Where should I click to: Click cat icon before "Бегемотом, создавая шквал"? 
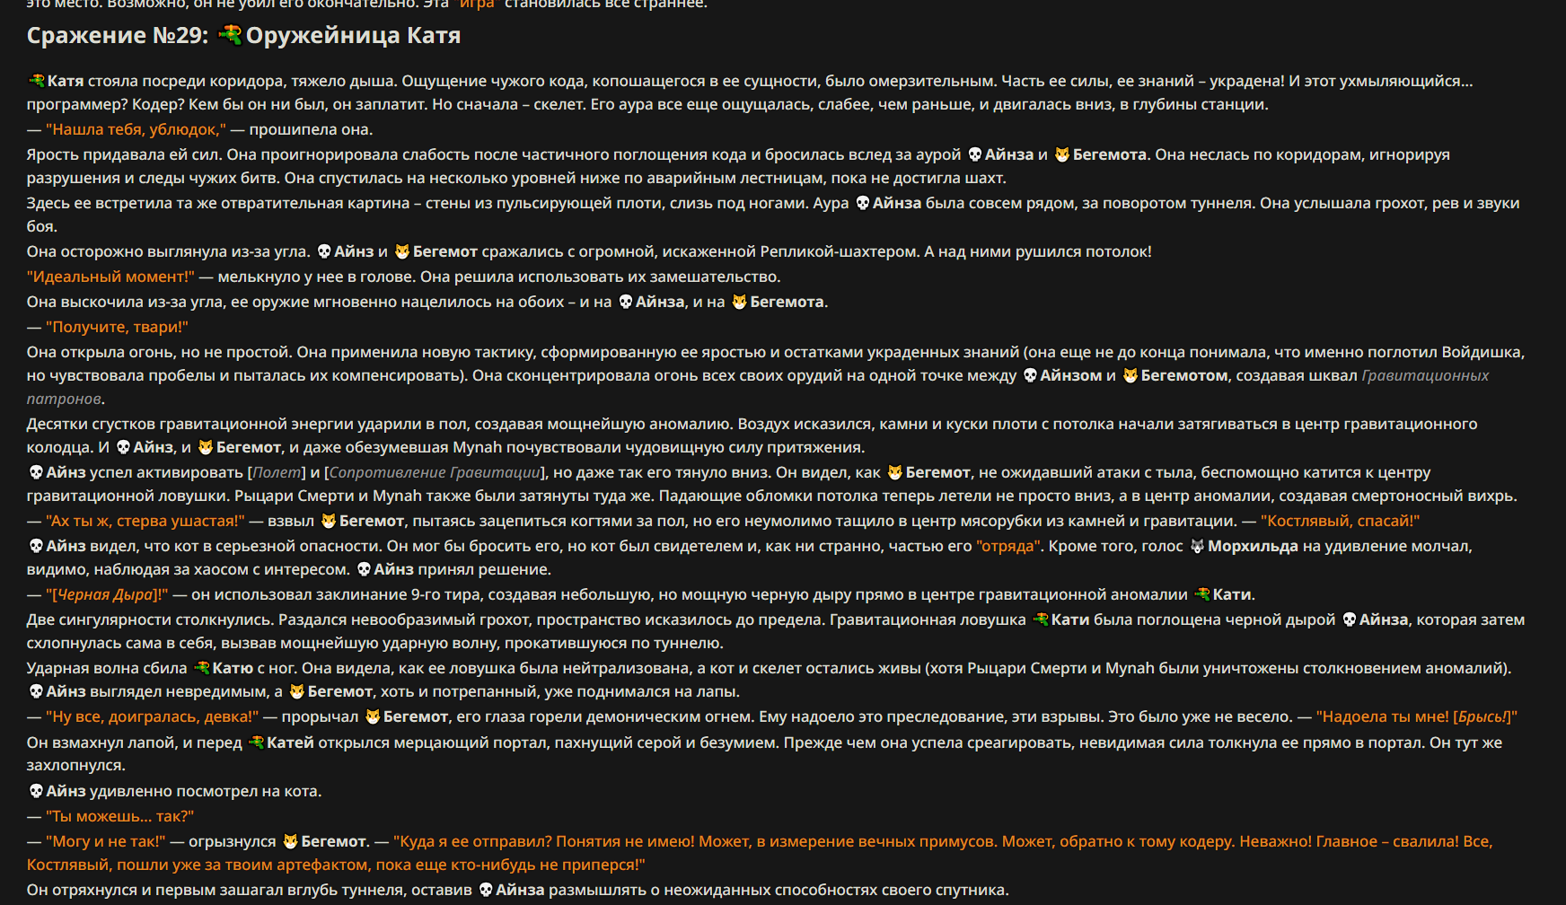tap(1131, 375)
